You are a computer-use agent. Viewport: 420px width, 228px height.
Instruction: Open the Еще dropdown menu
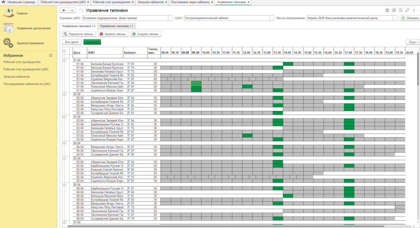(412, 42)
